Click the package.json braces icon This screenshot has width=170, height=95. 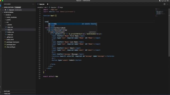[5, 45]
